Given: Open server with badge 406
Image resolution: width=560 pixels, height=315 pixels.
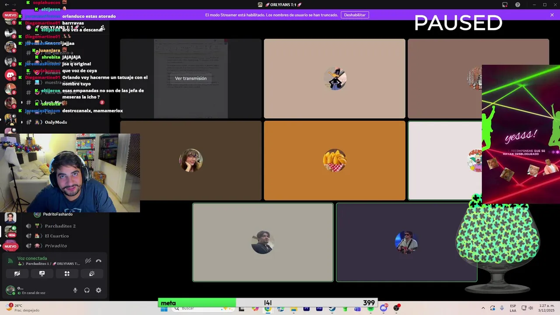Looking at the screenshot, I should coord(10,231).
